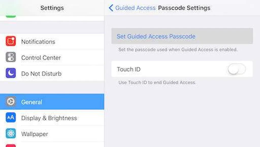This screenshot has width=260, height=147.
Task: Tap Set Guided Access Passcode
Action: [156, 36]
